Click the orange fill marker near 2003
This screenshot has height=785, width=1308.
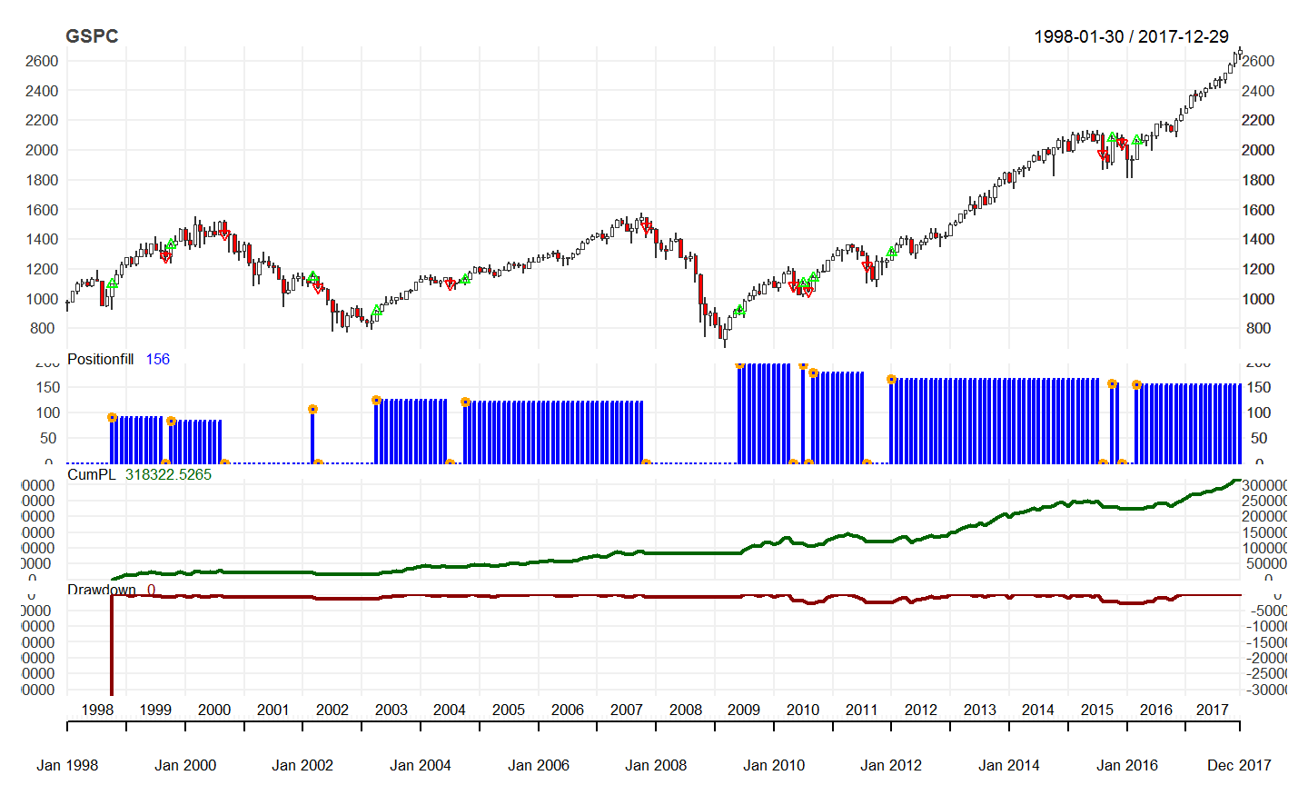[375, 398]
